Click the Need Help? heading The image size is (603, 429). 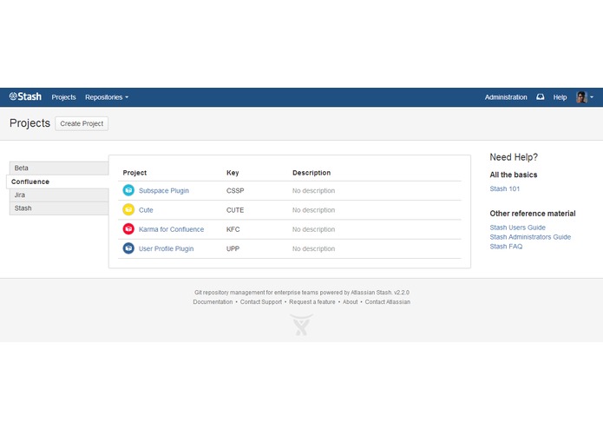pos(514,157)
